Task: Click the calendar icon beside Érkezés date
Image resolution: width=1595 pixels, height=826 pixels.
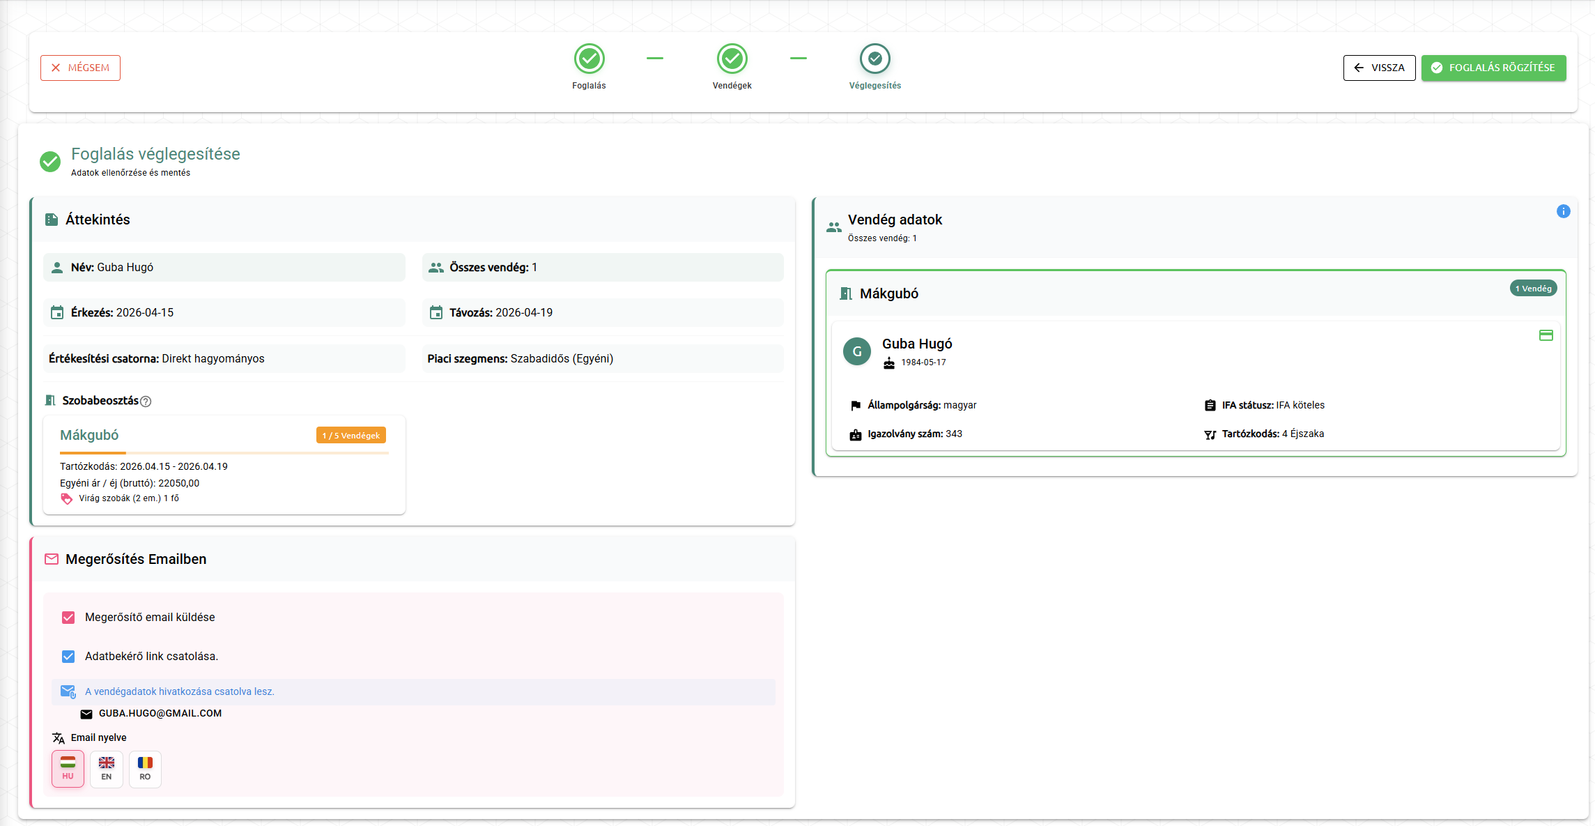Action: 57,313
